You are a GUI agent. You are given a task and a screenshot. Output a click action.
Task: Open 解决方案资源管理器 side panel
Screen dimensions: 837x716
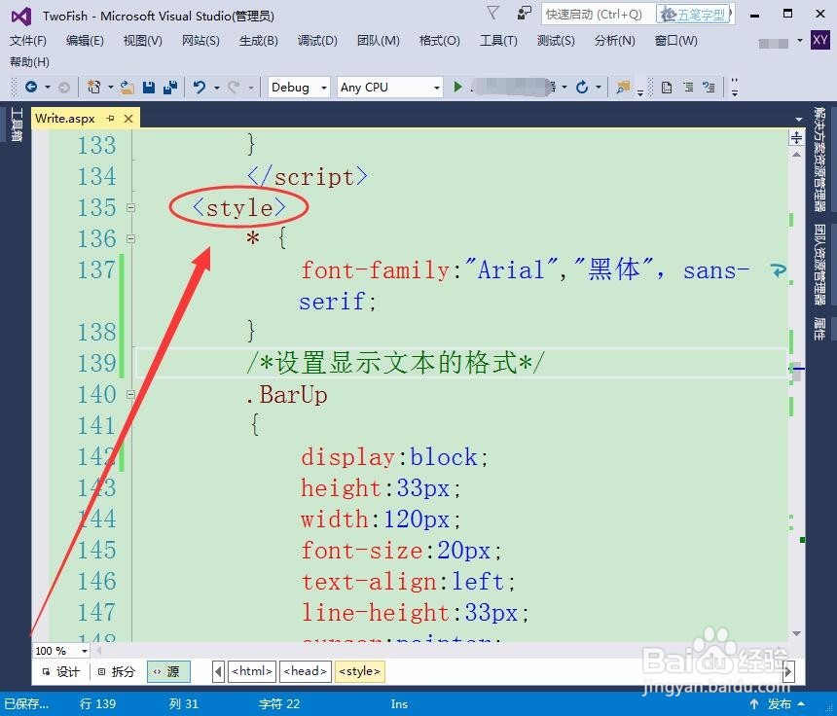click(x=819, y=159)
